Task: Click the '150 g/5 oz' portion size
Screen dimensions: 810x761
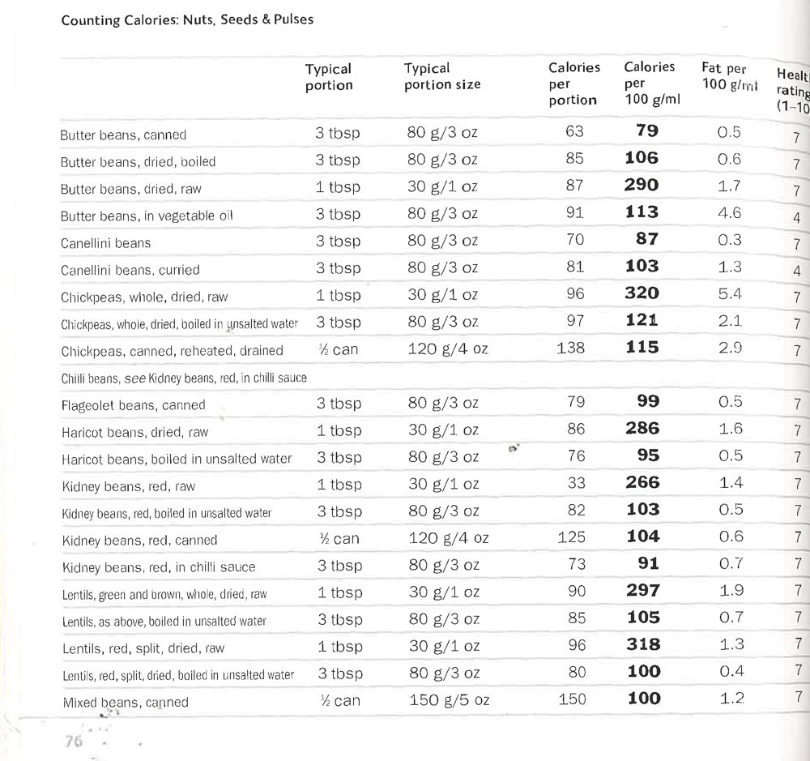Action: coord(449,699)
